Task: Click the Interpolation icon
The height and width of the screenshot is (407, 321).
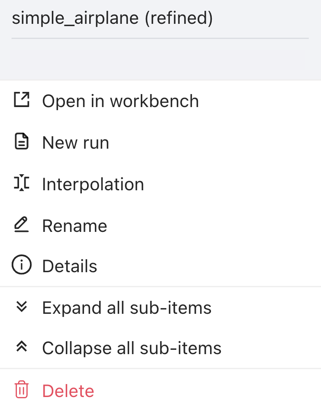Action: point(21,184)
